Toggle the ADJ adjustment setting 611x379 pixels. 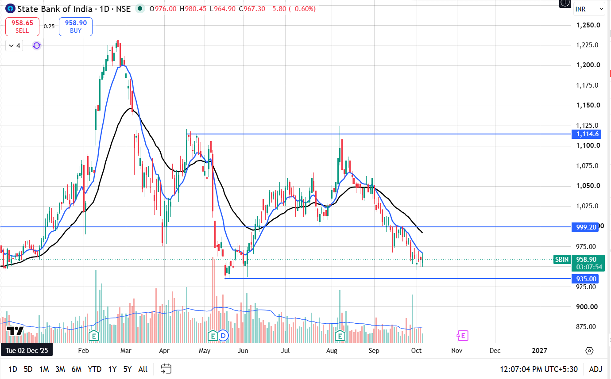click(595, 369)
